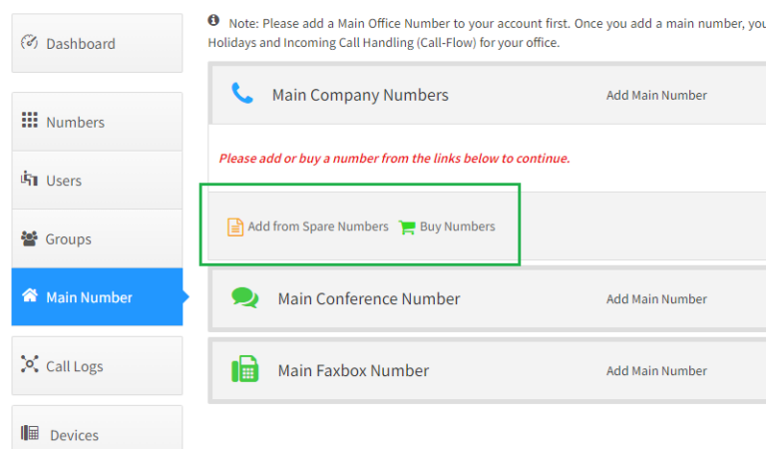Click the Call Logs network icon
The image size is (766, 449).
tap(29, 364)
